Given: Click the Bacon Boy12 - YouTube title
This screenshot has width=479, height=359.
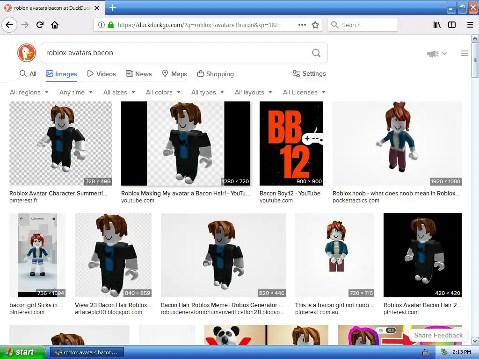Looking at the screenshot, I should 290,193.
